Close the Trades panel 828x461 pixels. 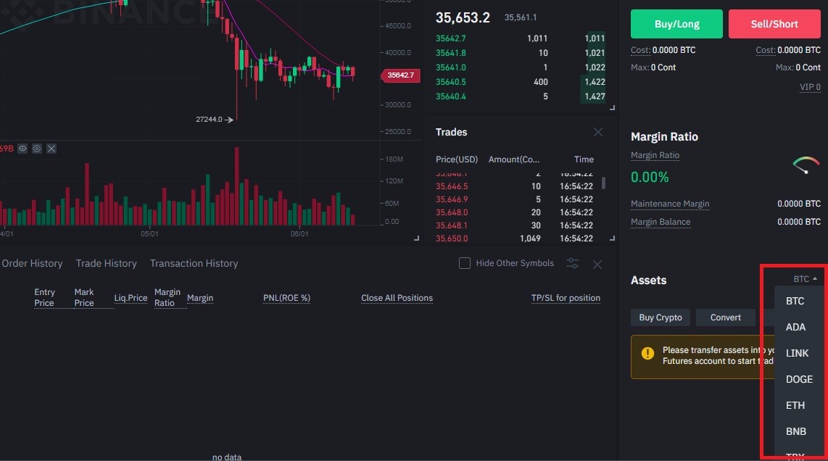(x=597, y=132)
